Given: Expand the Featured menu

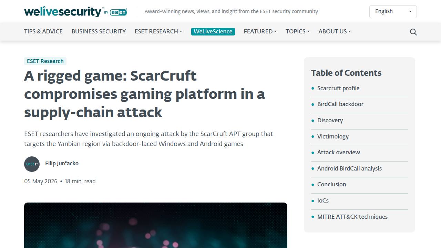Looking at the screenshot, I should click(260, 31).
